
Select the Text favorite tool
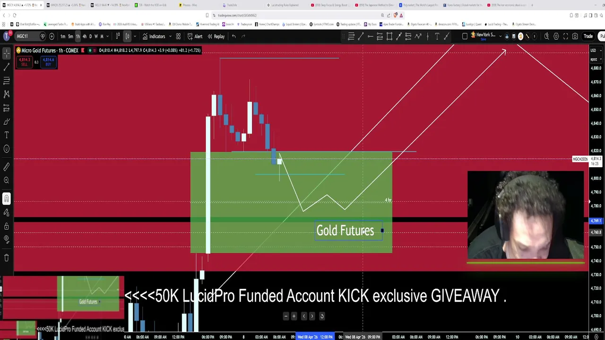tap(437, 36)
